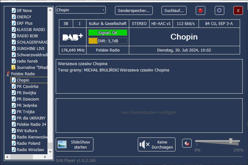
Task: Click the Journaline folder icon
Action: (x=14, y=68)
